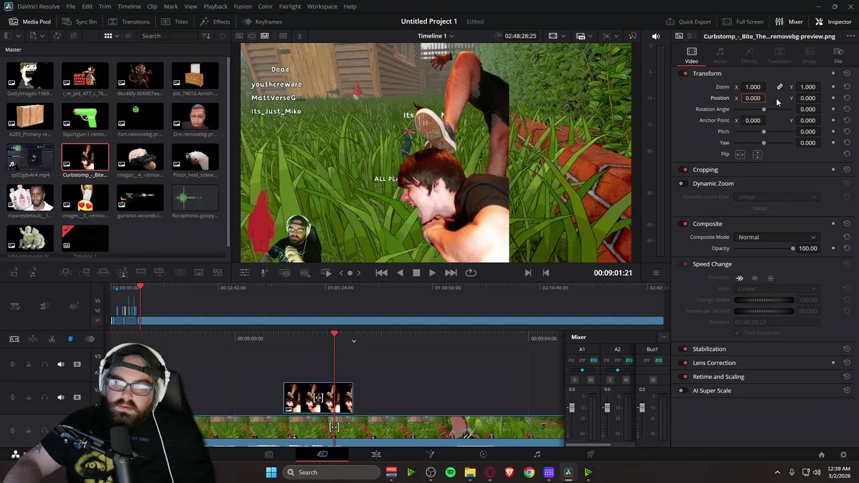
Task: Mute the viewer audio speaker icon
Action: click(656, 36)
